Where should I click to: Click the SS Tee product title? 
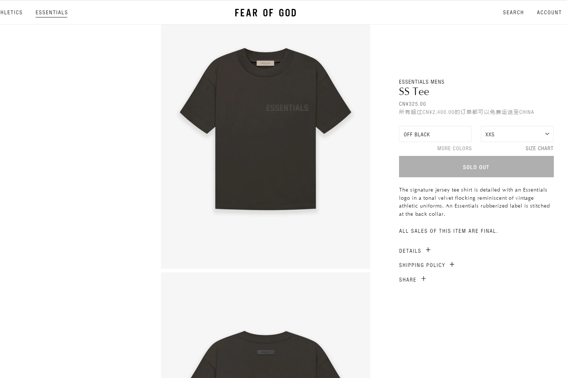pos(414,92)
